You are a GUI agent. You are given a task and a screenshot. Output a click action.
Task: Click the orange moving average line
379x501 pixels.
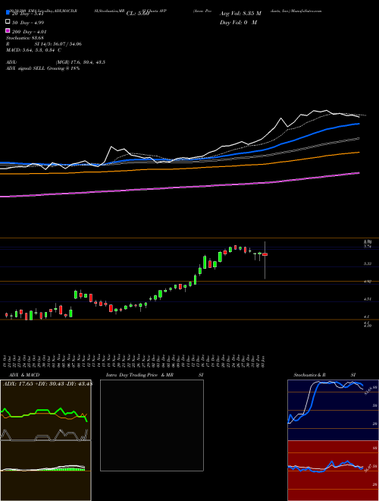pos(180,167)
